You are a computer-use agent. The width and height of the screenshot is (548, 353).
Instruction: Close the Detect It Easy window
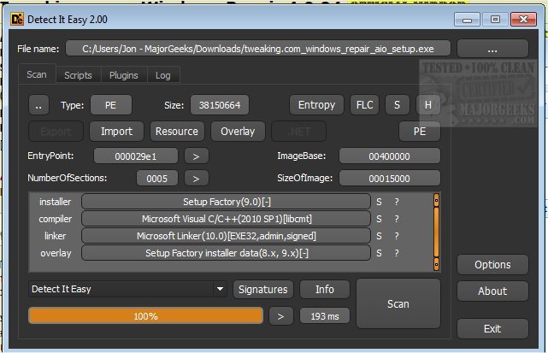[x=523, y=19]
